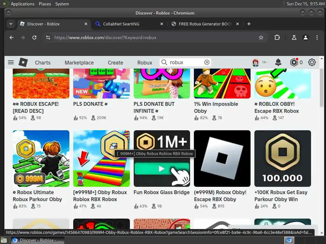Go back in browser history
326x244 pixels.
point(11,37)
